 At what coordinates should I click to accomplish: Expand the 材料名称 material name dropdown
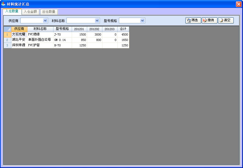pyautogui.click(x=97, y=21)
